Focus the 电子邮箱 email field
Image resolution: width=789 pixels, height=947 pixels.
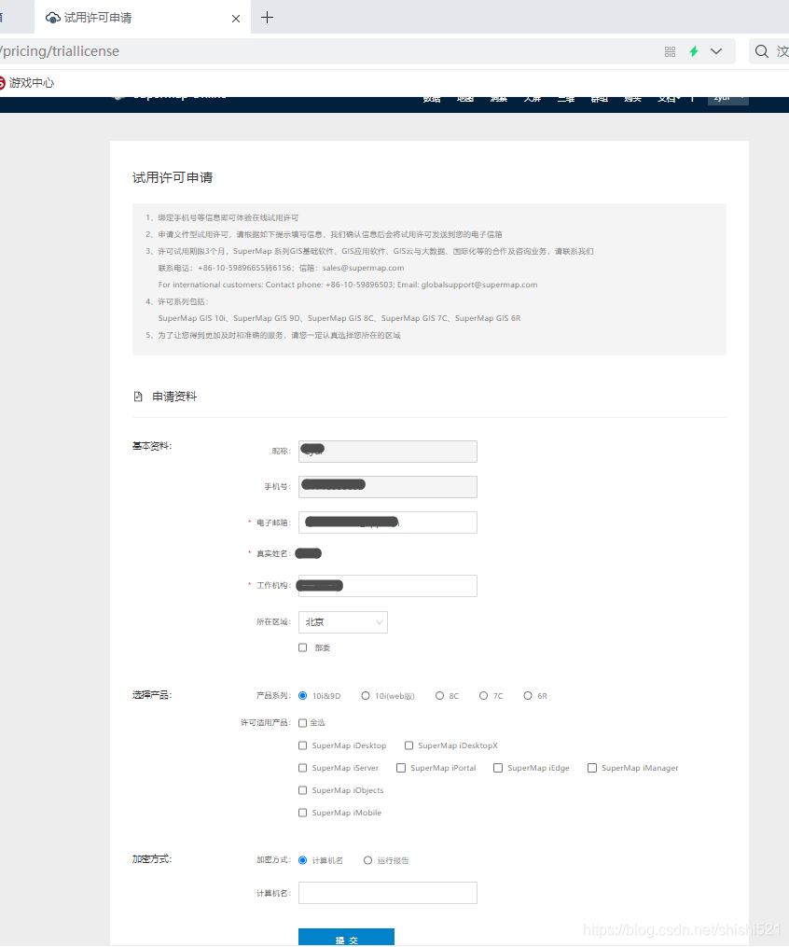(388, 522)
